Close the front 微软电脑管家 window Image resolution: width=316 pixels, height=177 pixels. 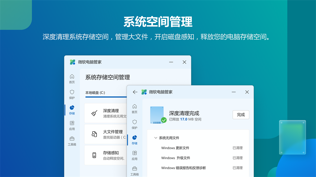pyautogui.click(x=247, y=92)
